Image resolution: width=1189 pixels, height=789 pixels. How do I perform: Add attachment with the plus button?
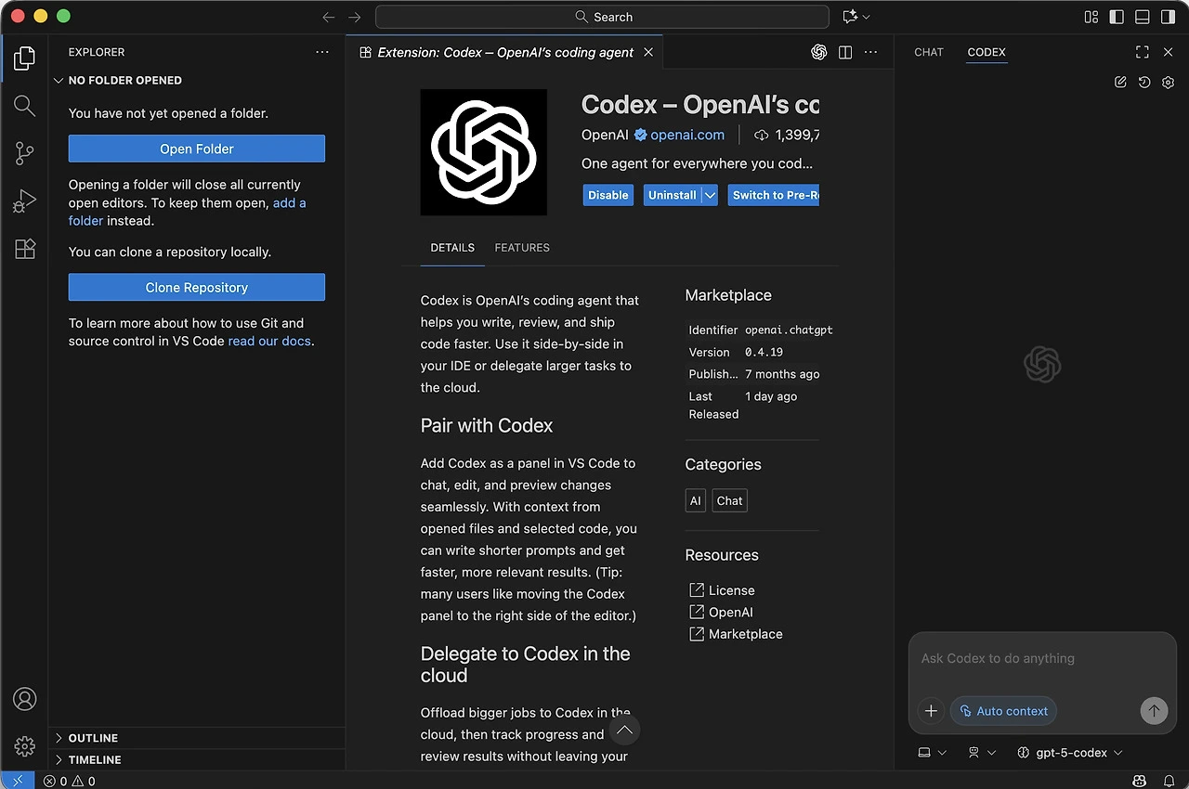click(931, 711)
